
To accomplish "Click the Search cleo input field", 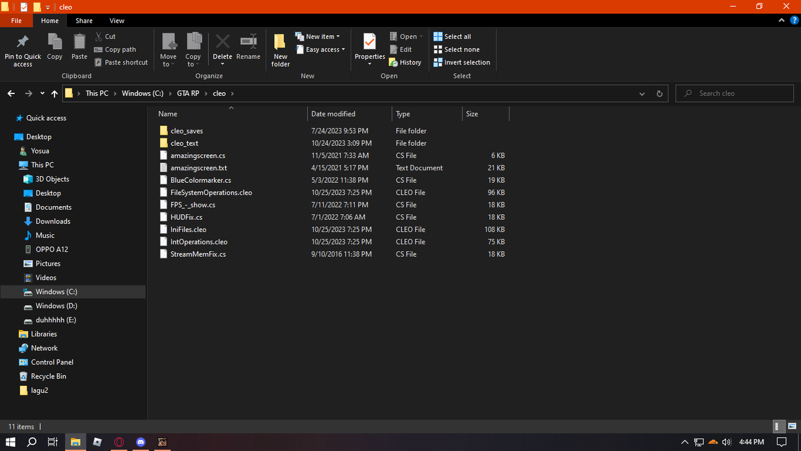I will point(735,93).
